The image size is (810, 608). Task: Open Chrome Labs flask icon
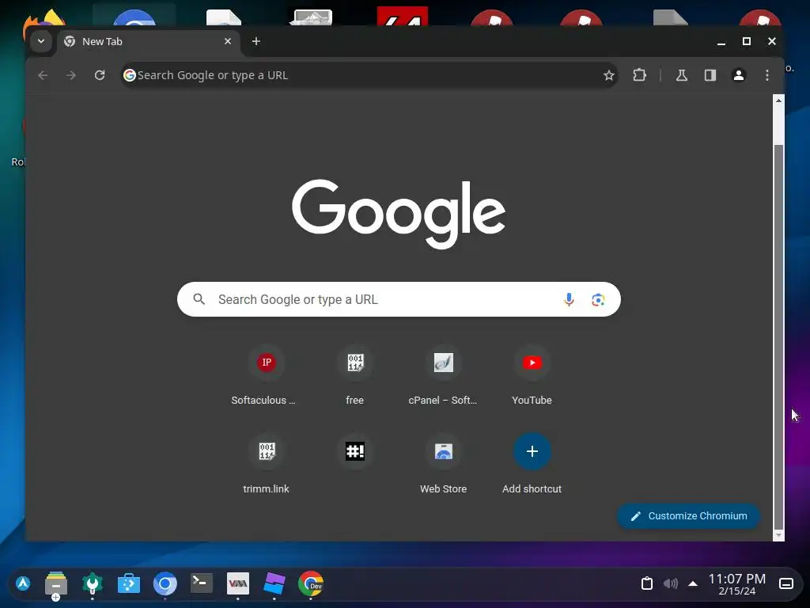tap(682, 75)
